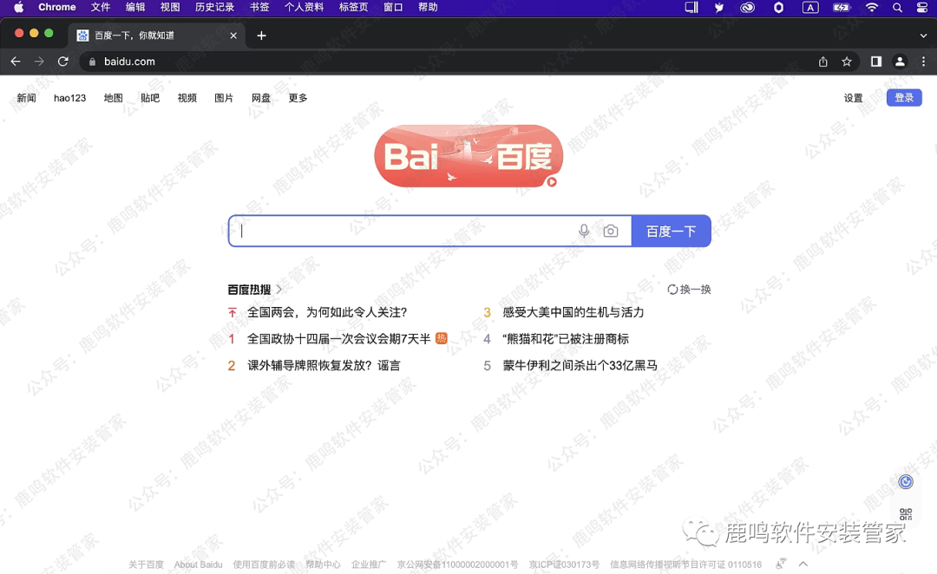Open 关于百度 footer link

146,564
